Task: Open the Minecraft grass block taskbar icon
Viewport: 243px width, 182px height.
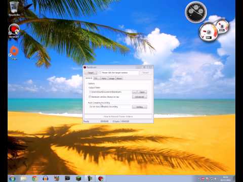Action: tap(78, 178)
